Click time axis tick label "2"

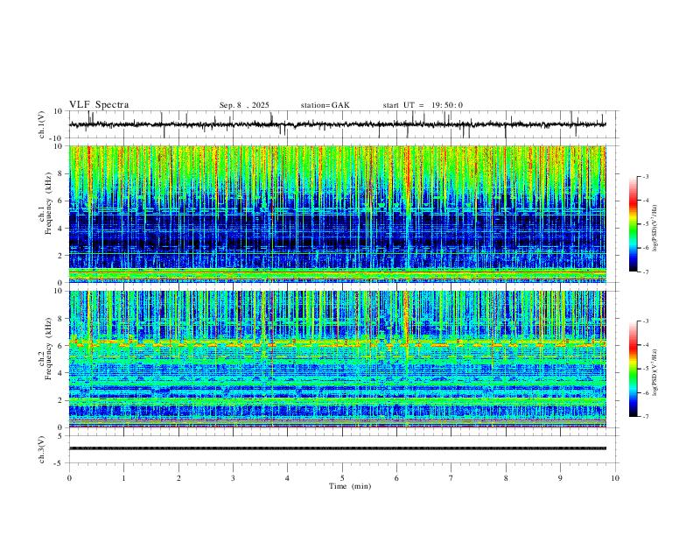coord(178,478)
